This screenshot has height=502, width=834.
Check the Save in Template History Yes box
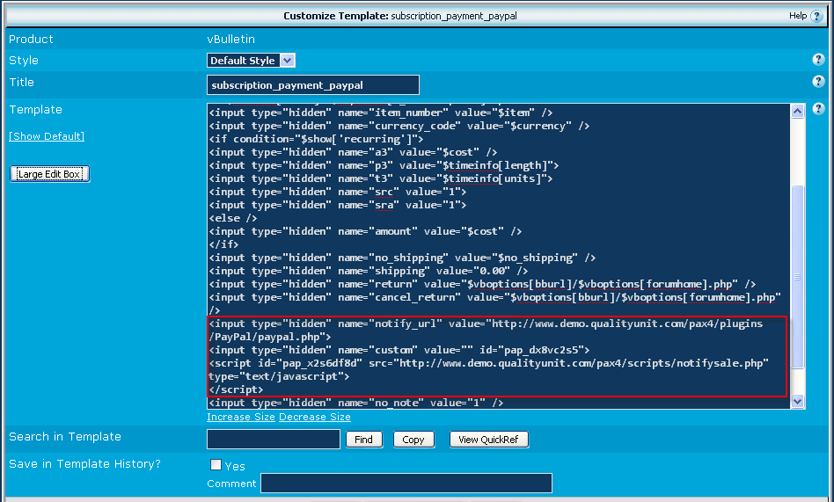coord(216,465)
